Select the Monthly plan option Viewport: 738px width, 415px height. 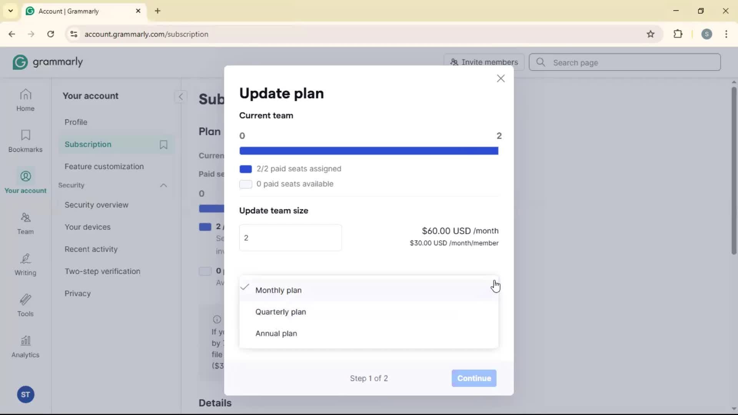pyautogui.click(x=278, y=290)
